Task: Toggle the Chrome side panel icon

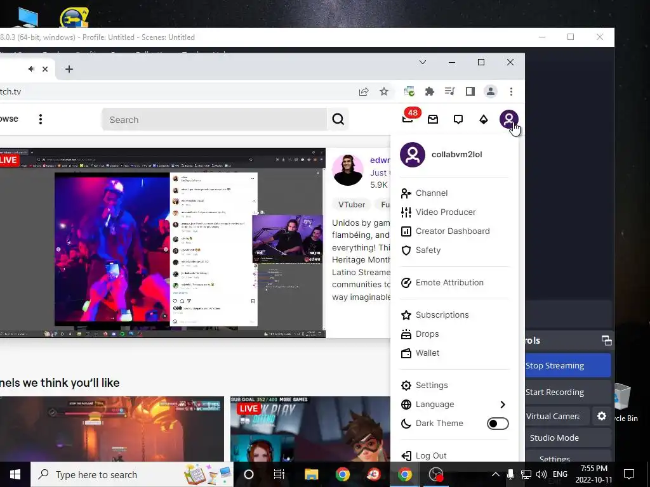Action: click(470, 91)
